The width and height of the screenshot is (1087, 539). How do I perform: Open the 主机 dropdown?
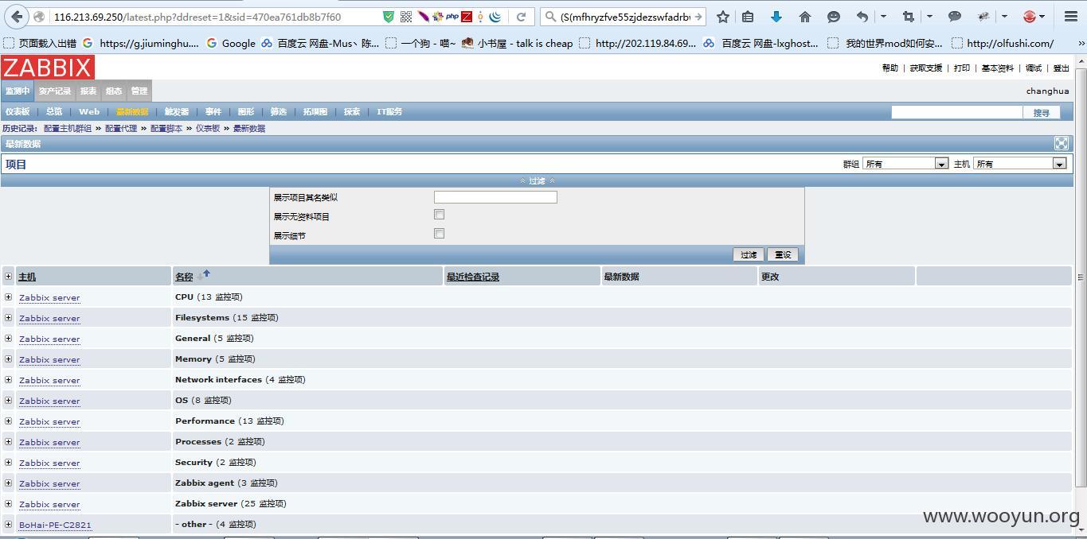tap(1019, 164)
